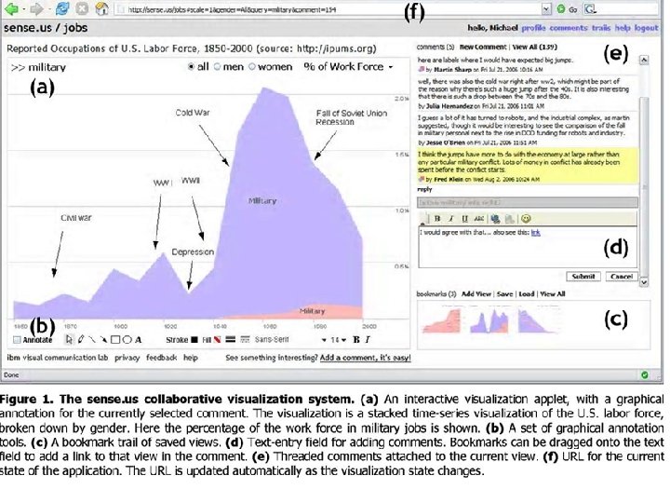
Task: Open the profile link
Action: coord(533,28)
